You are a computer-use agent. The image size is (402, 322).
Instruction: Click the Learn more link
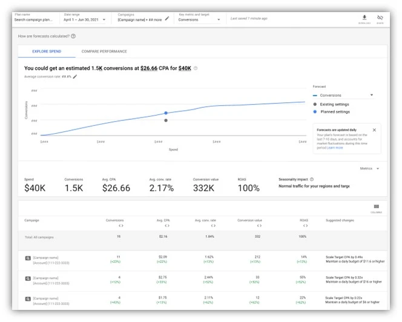tap(335, 148)
